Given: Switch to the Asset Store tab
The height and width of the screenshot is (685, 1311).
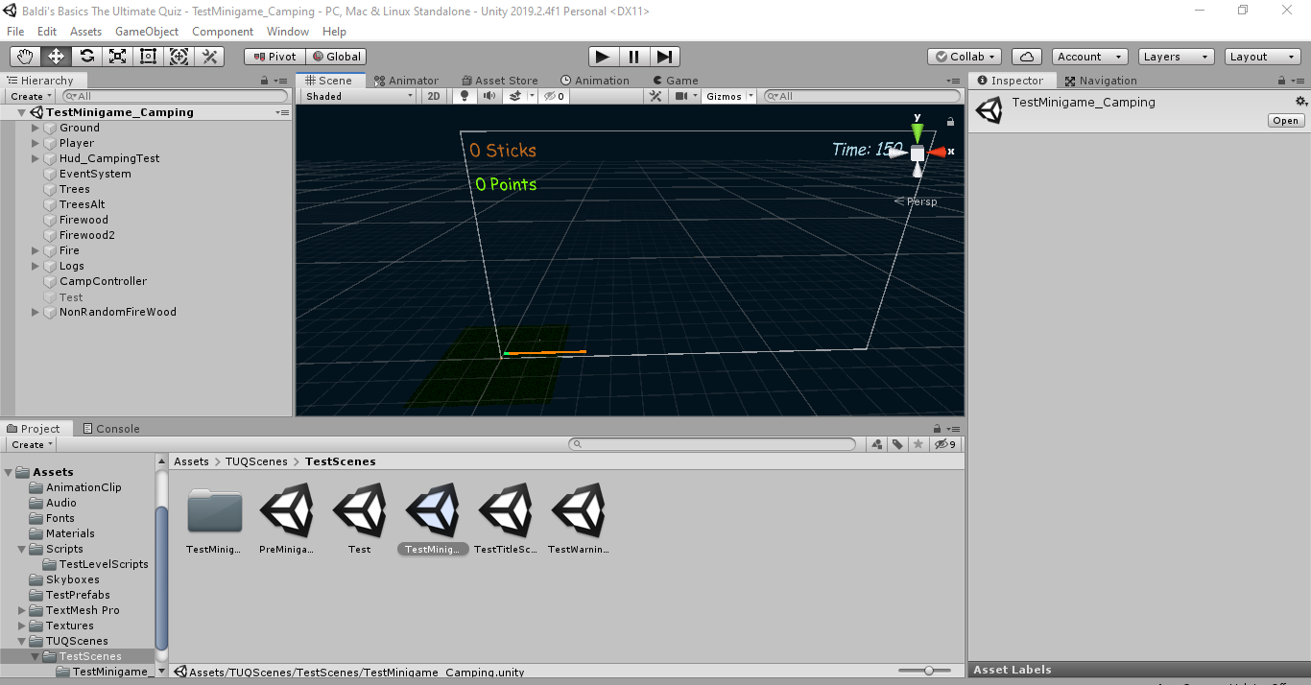Looking at the screenshot, I should point(499,81).
